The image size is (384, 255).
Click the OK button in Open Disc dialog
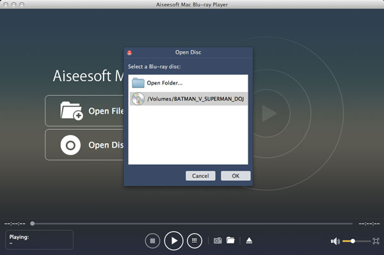236,176
